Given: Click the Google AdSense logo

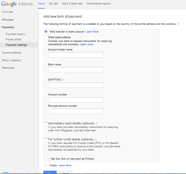Looking at the screenshot, I should (17, 4).
